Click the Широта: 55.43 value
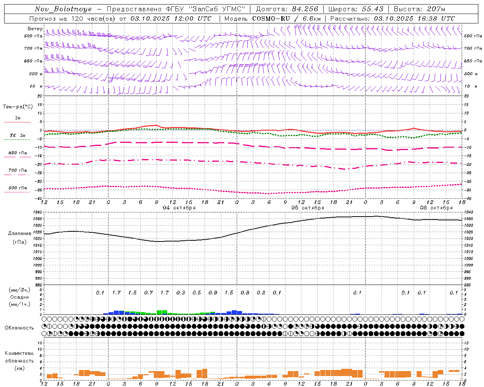This screenshot has width=484, height=387. [x=356, y=9]
